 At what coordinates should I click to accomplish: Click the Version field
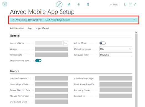click(52, 49)
